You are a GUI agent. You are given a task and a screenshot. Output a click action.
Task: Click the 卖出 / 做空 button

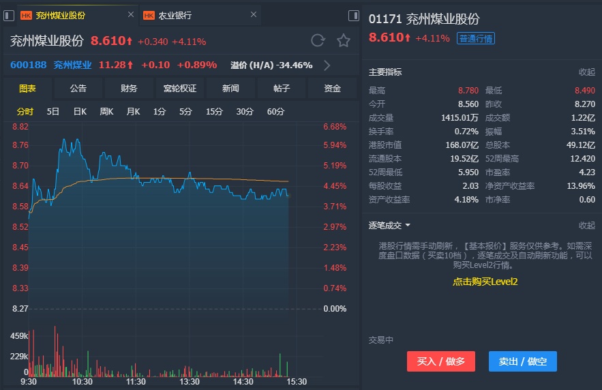(x=523, y=361)
